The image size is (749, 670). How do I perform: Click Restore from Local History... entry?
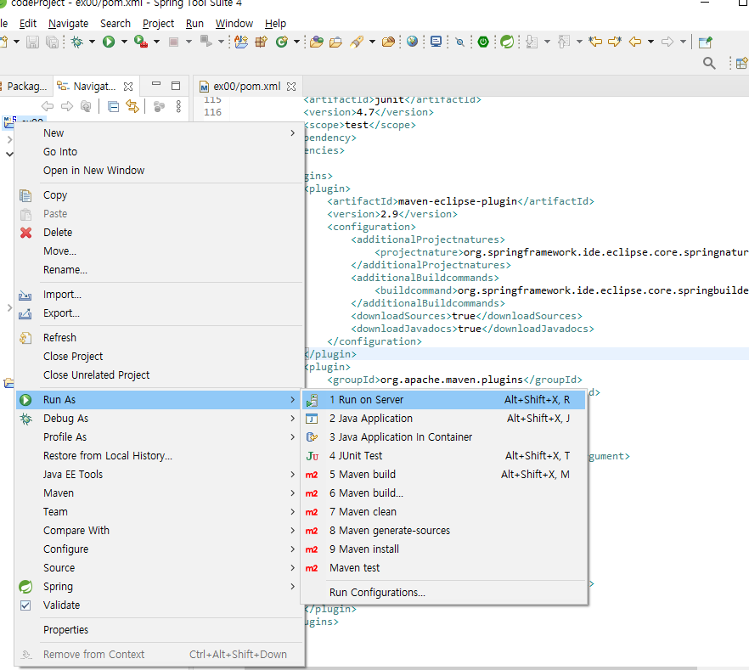tap(160, 455)
